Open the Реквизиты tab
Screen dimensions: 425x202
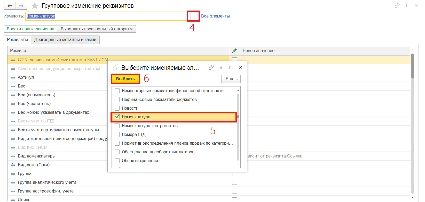click(x=17, y=40)
